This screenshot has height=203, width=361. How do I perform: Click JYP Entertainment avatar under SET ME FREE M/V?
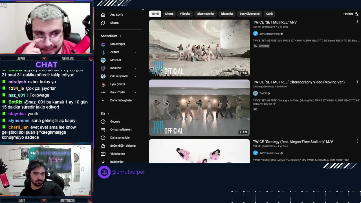click(255, 34)
